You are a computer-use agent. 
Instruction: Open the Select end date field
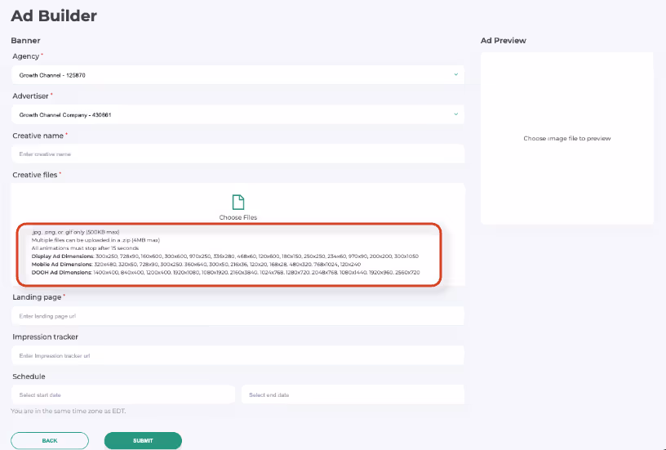tap(353, 394)
